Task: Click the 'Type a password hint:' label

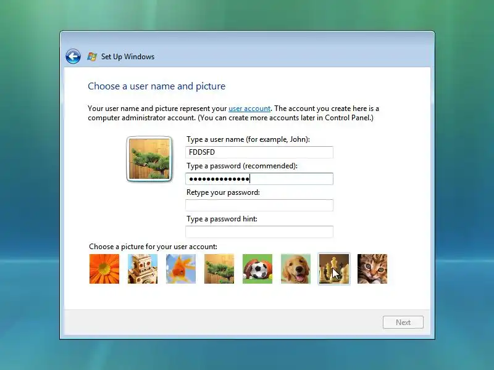Action: point(222,219)
